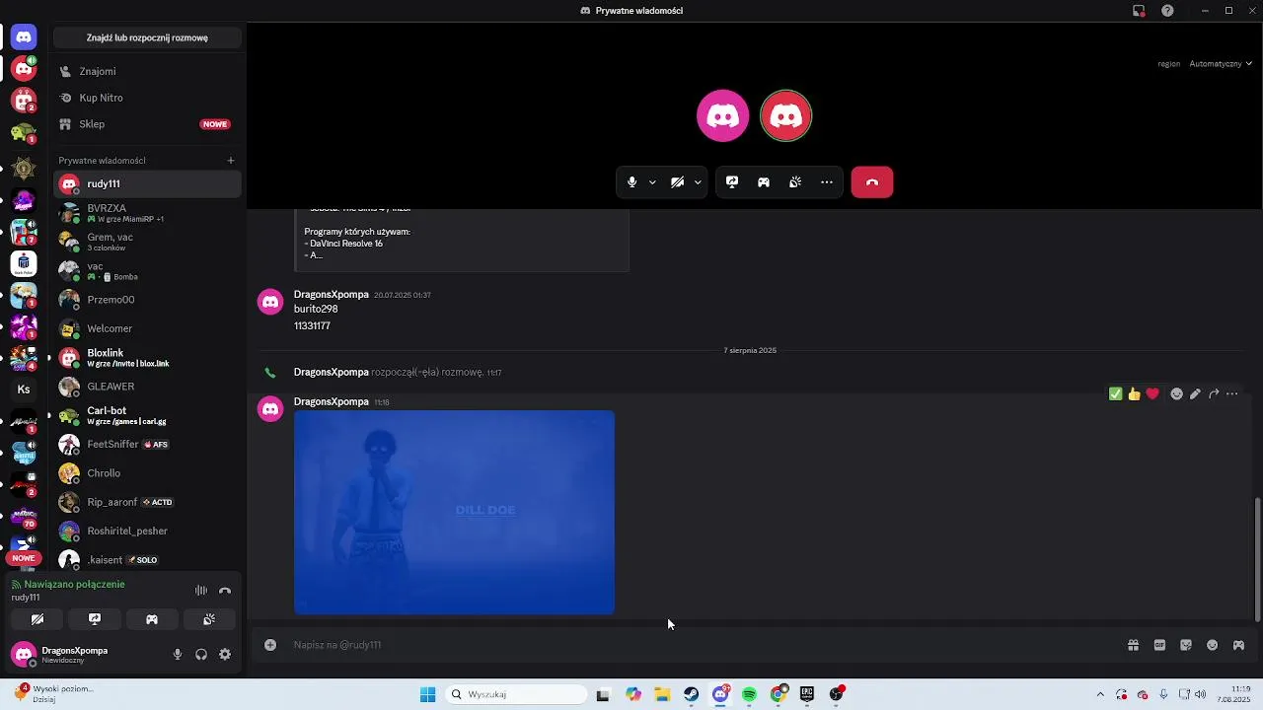Open more call options menu
The width and height of the screenshot is (1263, 710).
tap(827, 182)
